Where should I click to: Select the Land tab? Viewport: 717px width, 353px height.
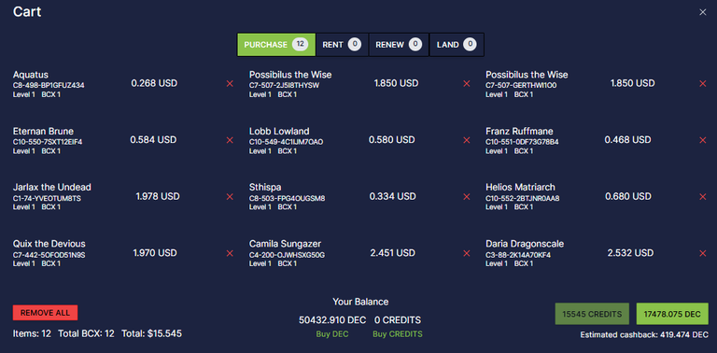tap(457, 44)
